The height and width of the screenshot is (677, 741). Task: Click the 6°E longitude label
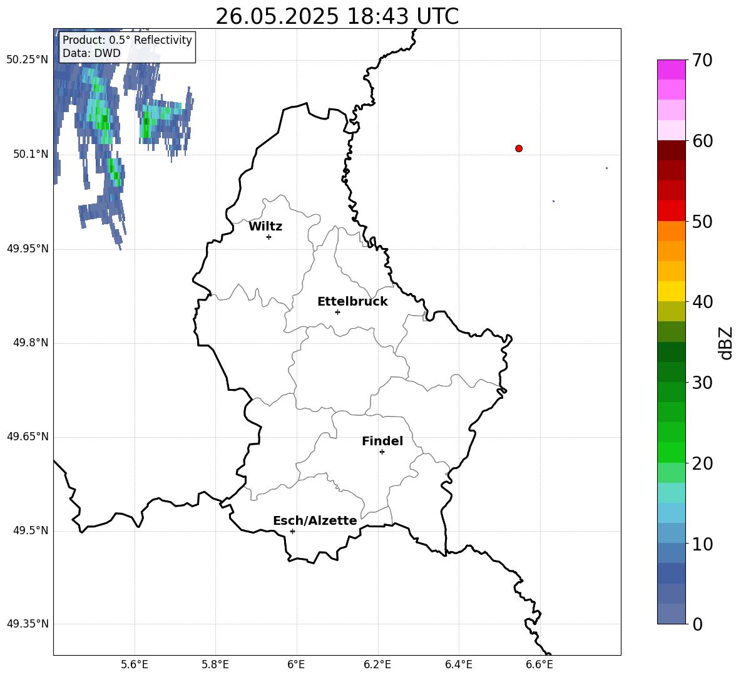296,664
